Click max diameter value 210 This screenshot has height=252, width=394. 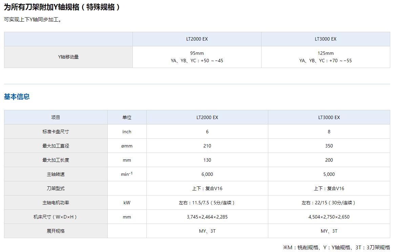207,146
